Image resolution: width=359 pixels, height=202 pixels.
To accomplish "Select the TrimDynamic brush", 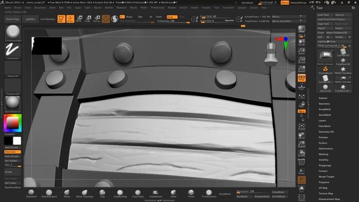I will pos(209,193).
